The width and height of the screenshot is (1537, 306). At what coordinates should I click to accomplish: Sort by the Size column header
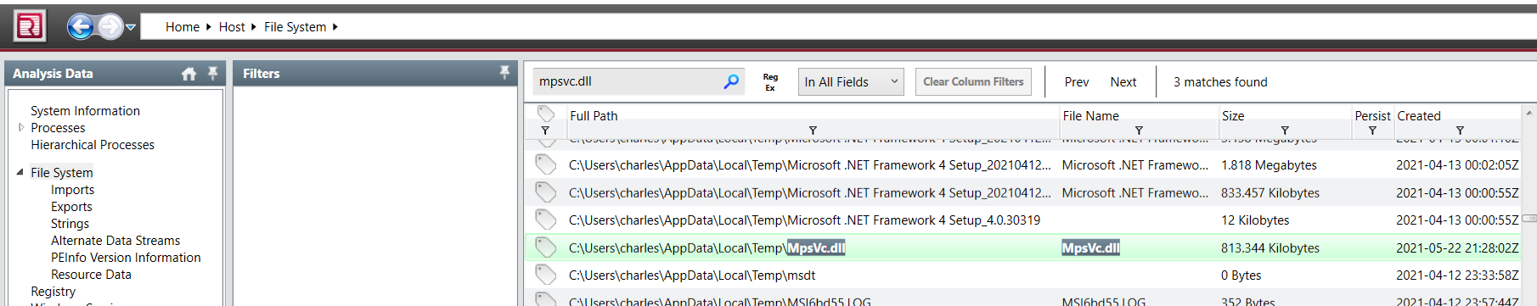[x=1233, y=116]
